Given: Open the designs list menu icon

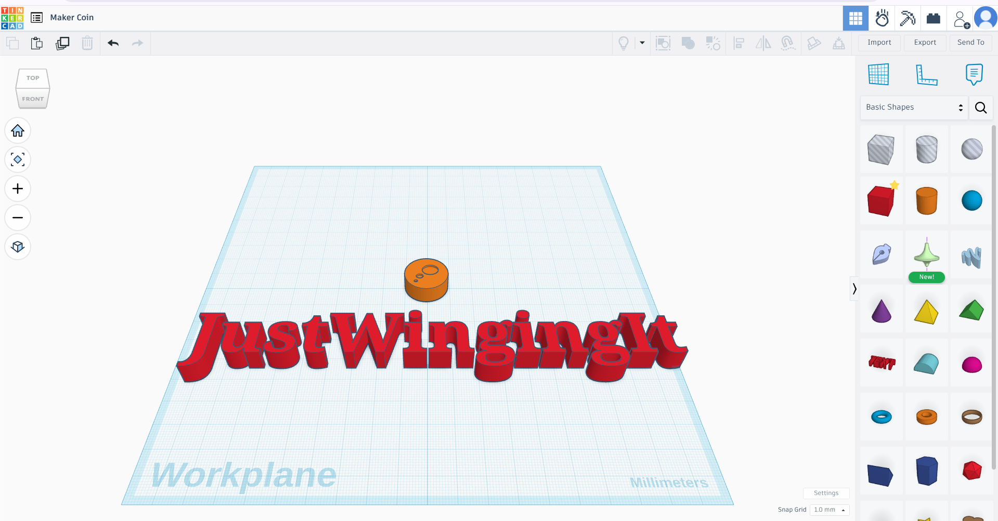Looking at the screenshot, I should click(36, 18).
